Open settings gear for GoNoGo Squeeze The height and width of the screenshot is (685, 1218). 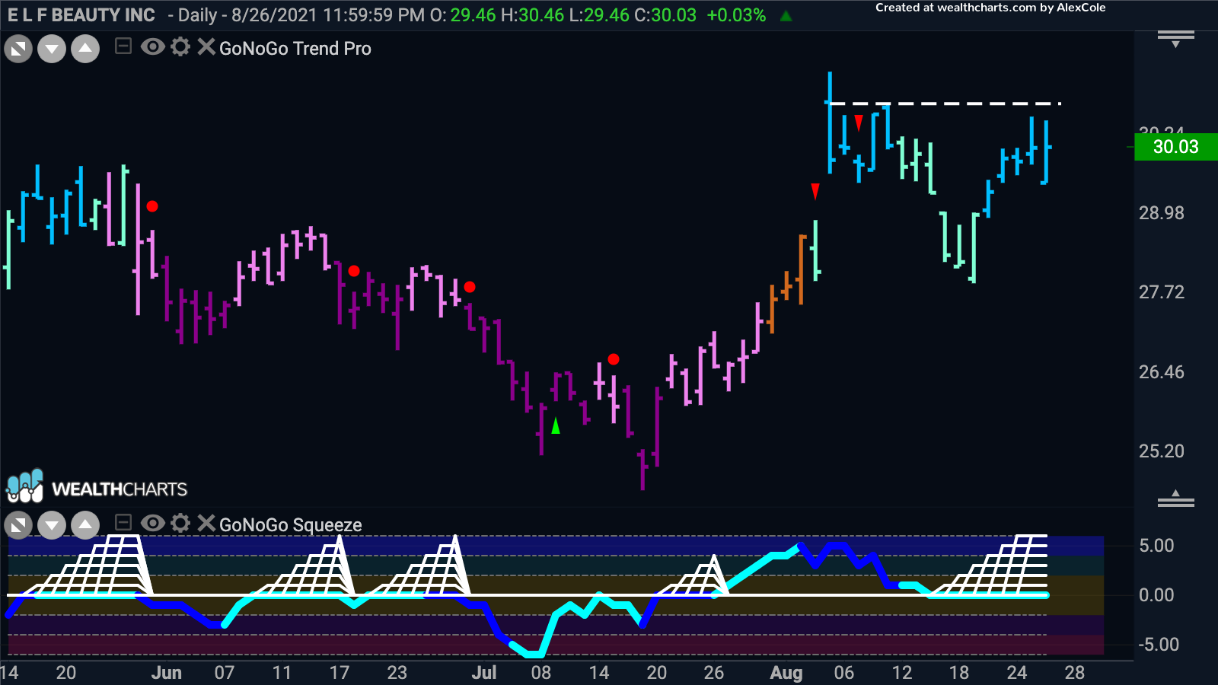[180, 523]
